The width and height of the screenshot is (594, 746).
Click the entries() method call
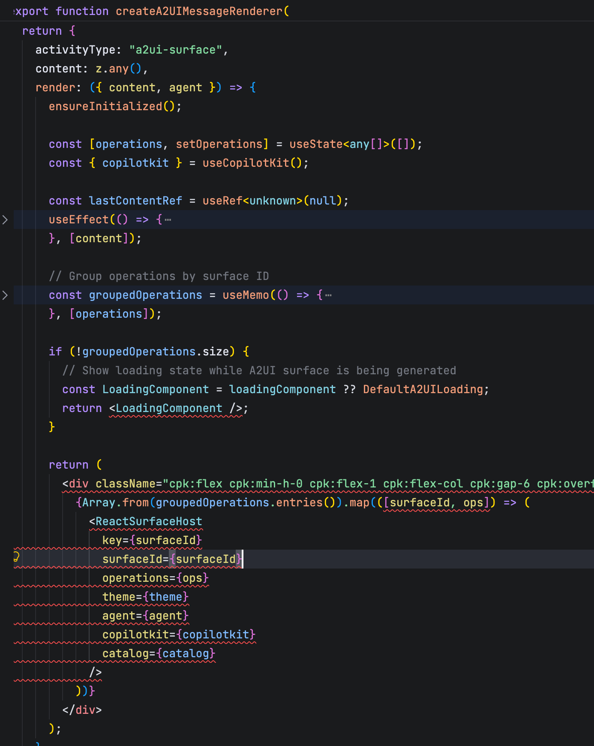(306, 503)
